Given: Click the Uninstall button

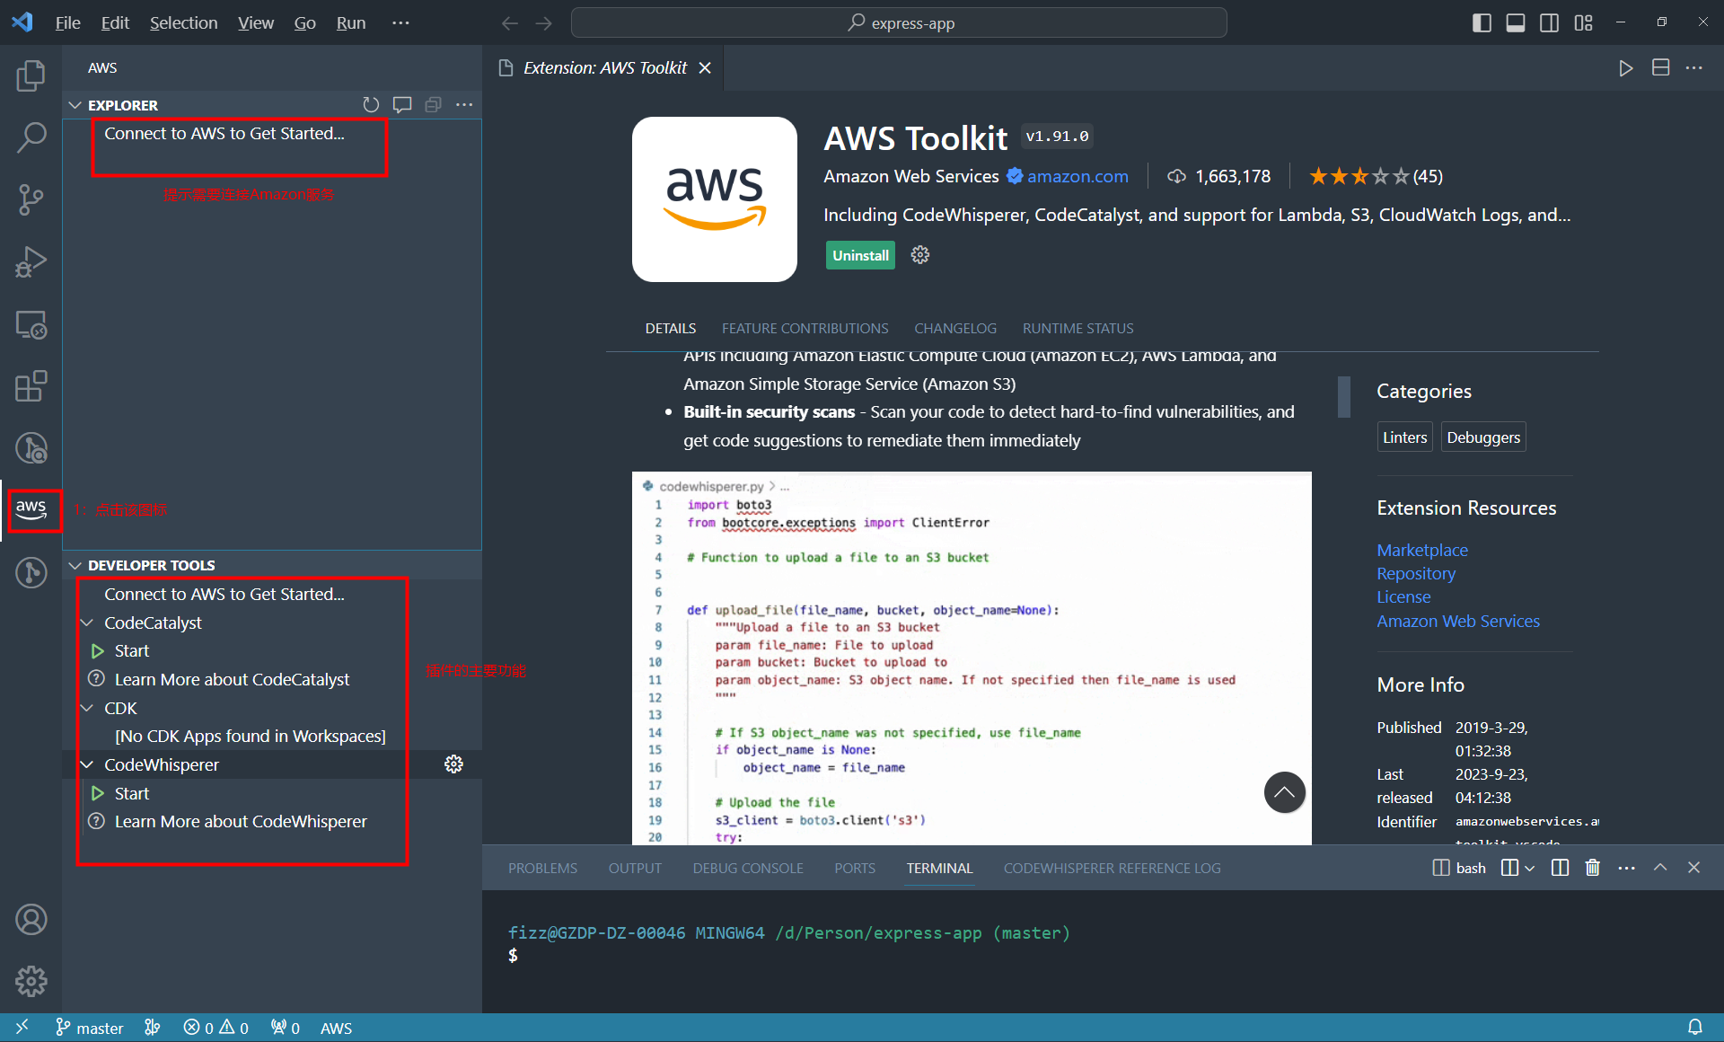Looking at the screenshot, I should [x=860, y=255].
